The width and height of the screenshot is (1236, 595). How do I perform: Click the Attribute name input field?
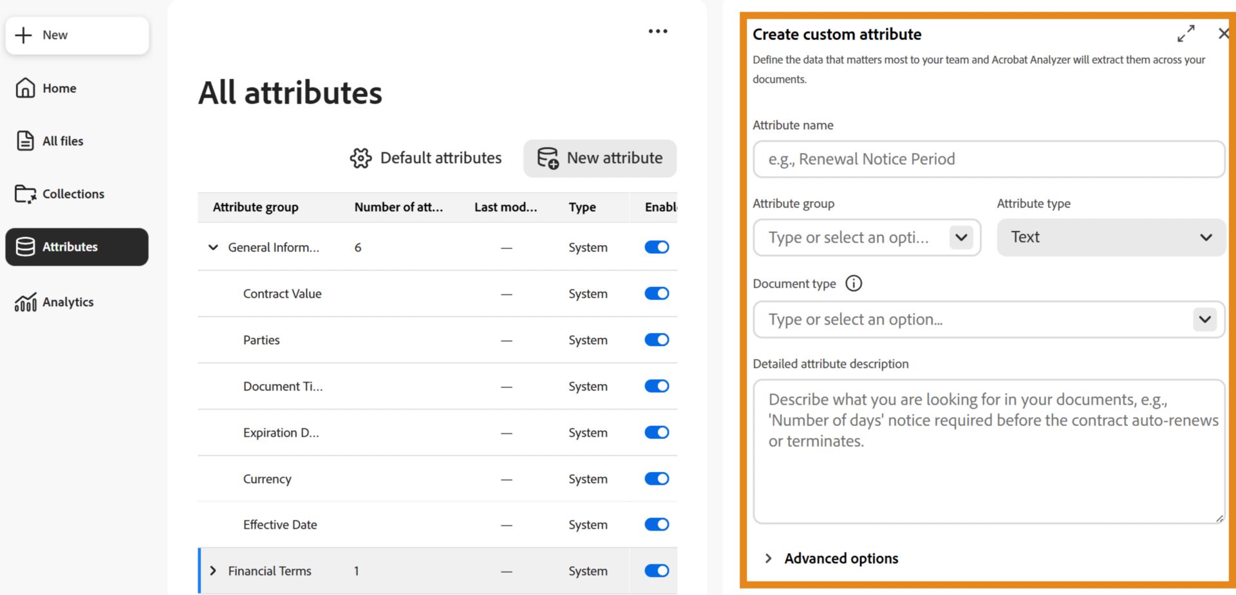989,159
